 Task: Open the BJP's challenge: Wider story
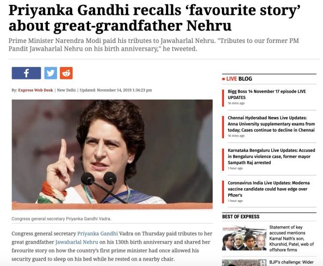point(291,262)
